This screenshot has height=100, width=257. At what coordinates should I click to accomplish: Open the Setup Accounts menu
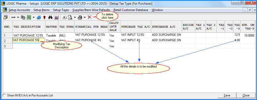[19, 10]
